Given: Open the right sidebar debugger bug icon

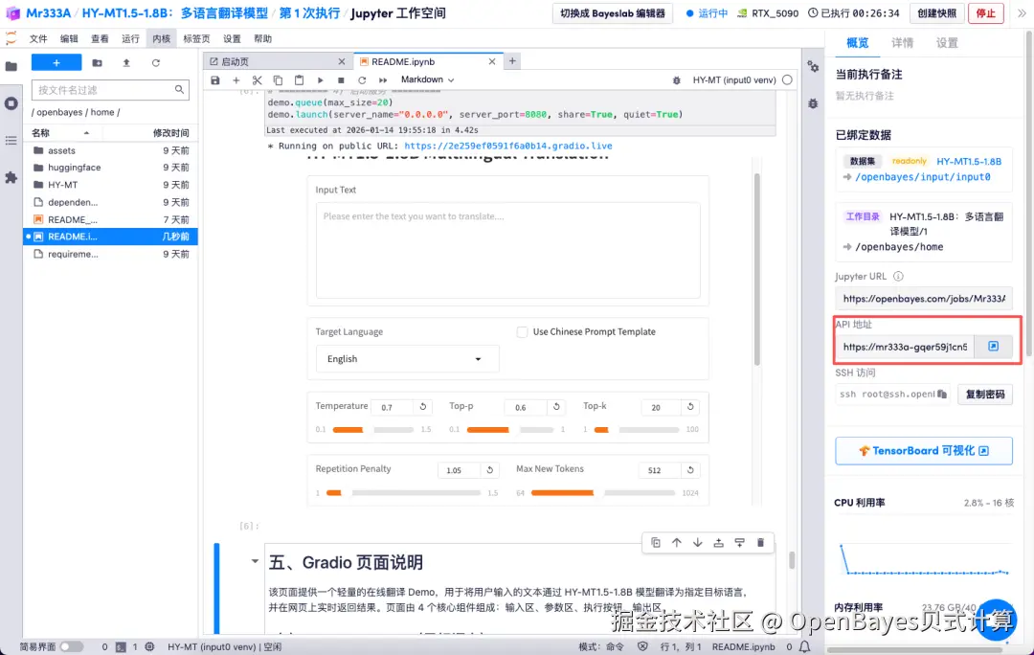Looking at the screenshot, I should point(813,103).
